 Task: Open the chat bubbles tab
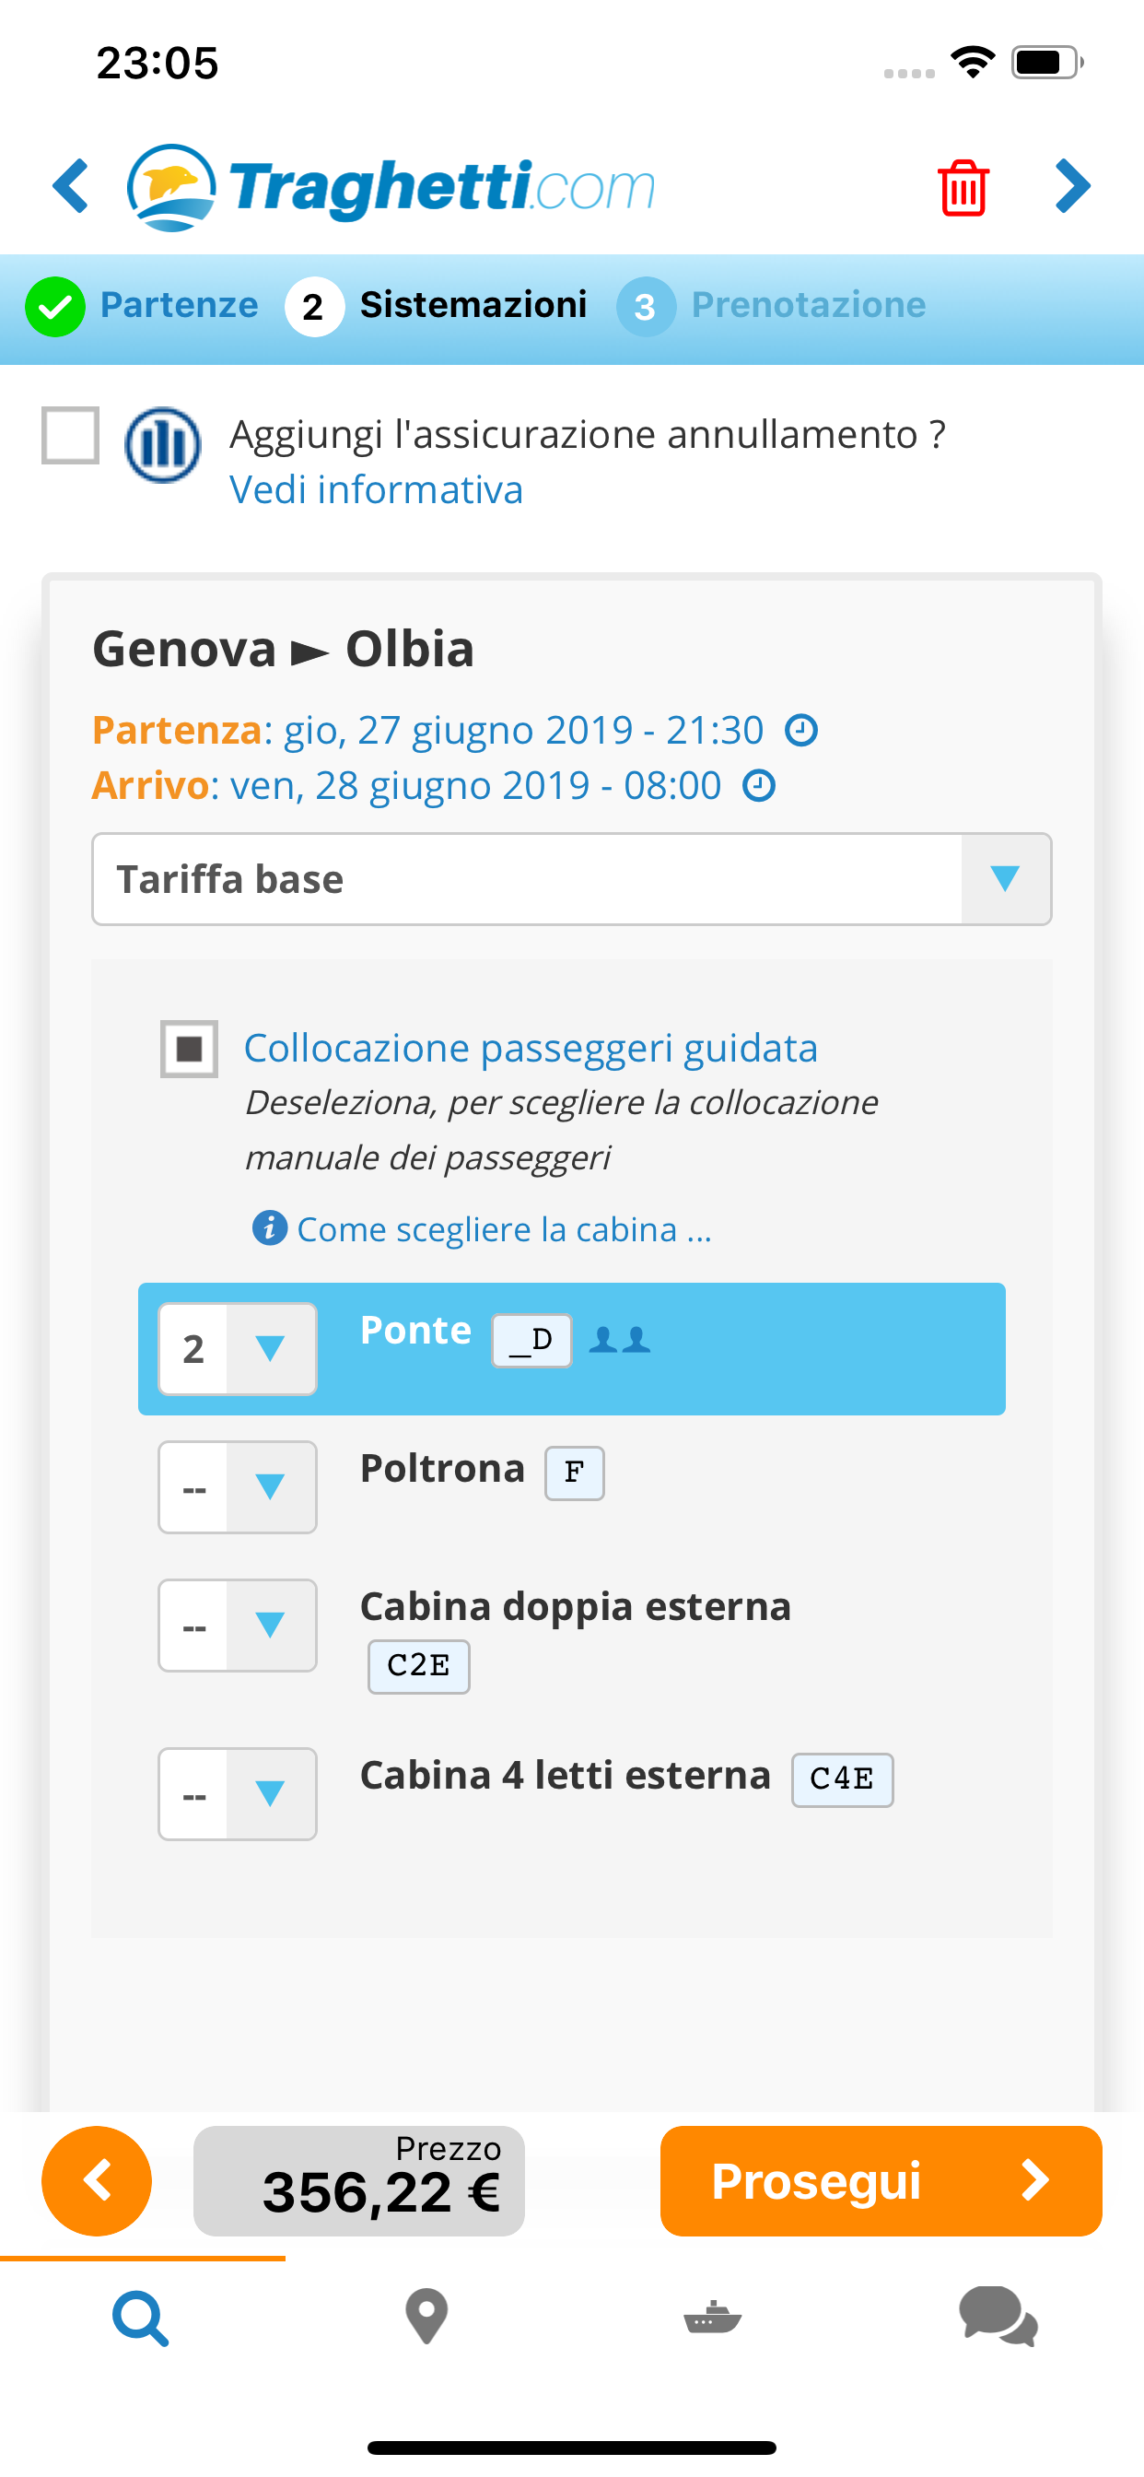click(x=998, y=2318)
